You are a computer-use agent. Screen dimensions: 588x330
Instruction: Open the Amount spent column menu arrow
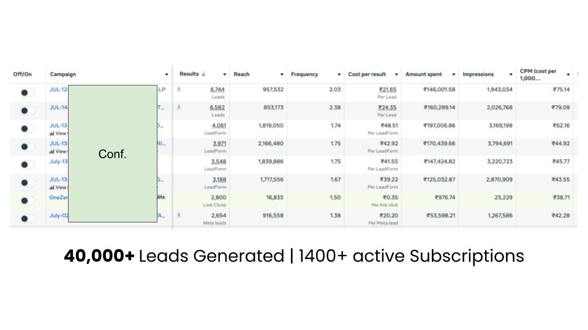(x=454, y=75)
